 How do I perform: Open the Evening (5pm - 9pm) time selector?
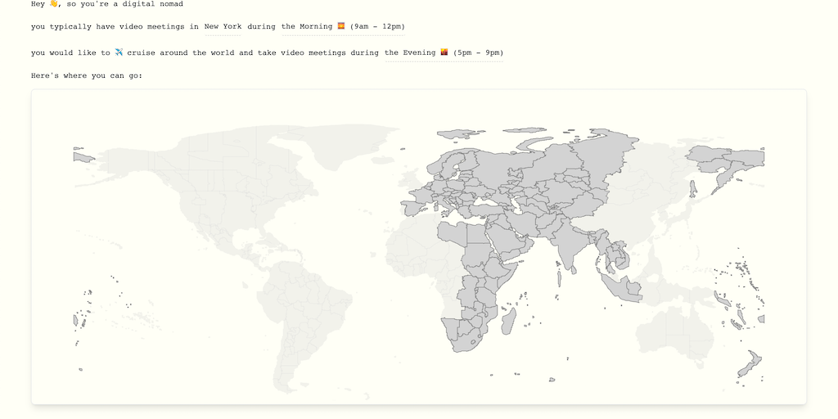[444, 52]
